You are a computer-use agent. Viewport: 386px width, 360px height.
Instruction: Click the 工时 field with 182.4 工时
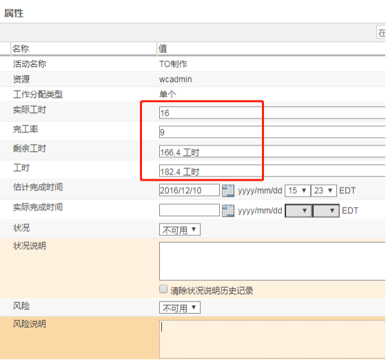point(272,170)
